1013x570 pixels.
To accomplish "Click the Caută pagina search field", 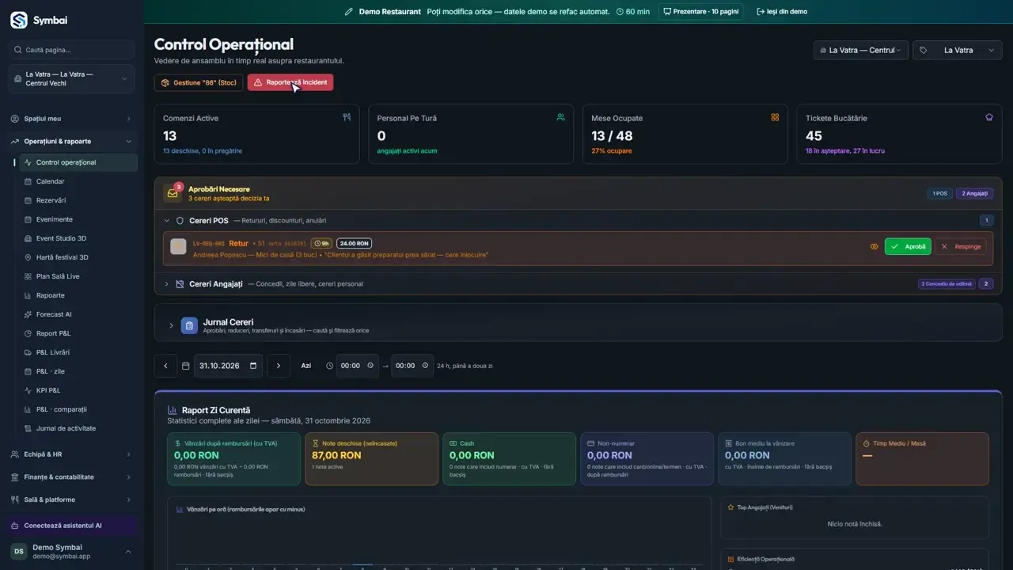I will tap(72, 50).
